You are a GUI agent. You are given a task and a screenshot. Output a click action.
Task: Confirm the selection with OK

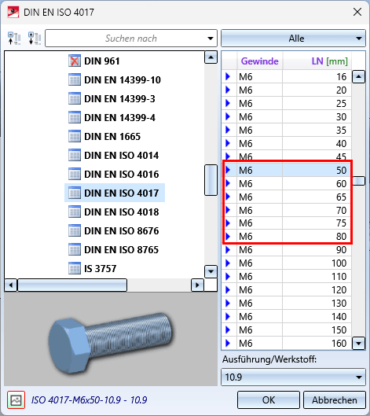(269, 399)
